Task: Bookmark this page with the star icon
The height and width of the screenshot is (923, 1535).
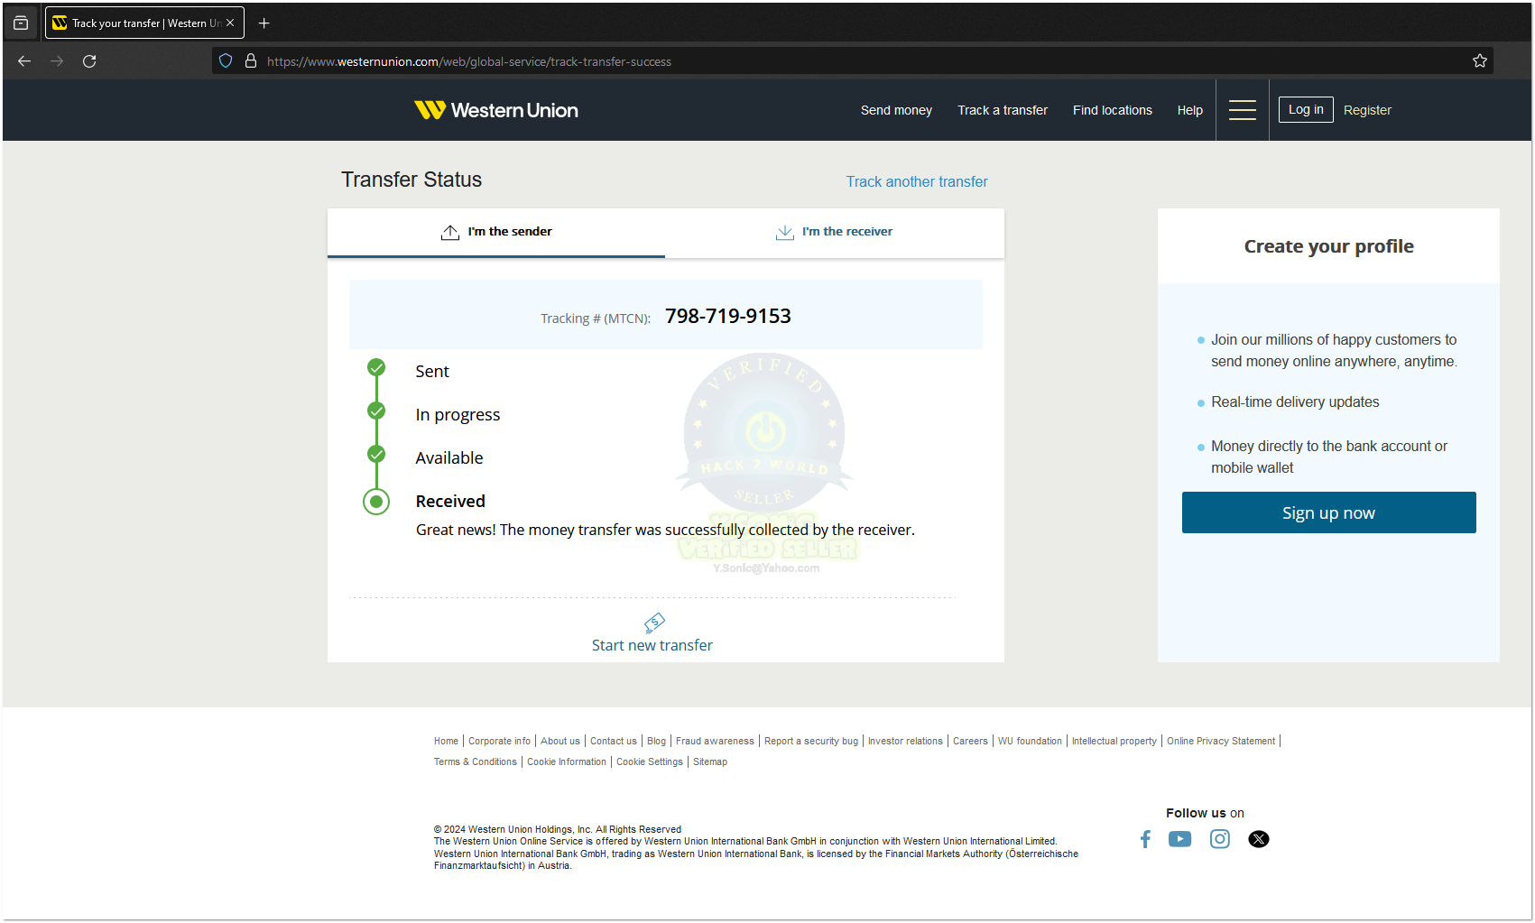Action: [x=1480, y=61]
